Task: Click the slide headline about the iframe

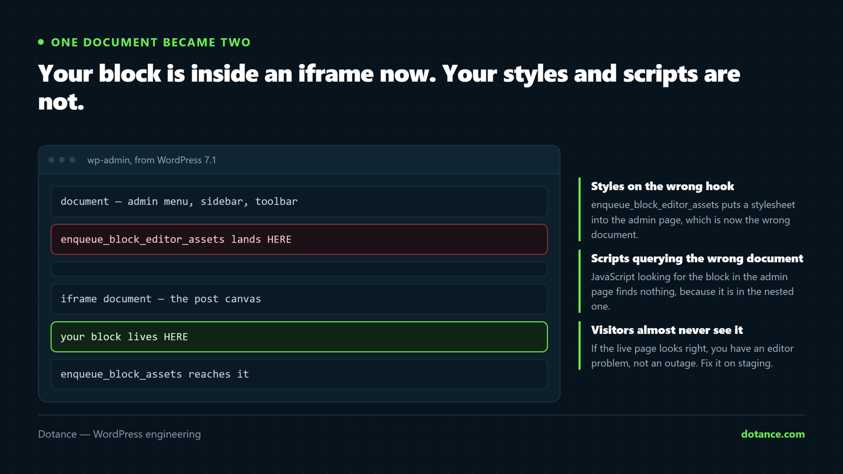Action: (x=389, y=87)
